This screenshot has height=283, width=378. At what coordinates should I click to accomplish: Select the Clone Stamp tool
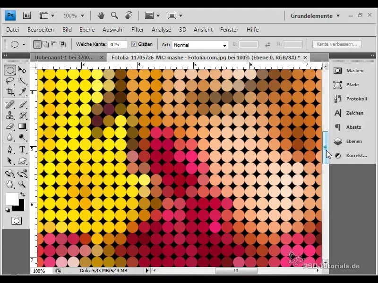pyautogui.click(x=10, y=115)
